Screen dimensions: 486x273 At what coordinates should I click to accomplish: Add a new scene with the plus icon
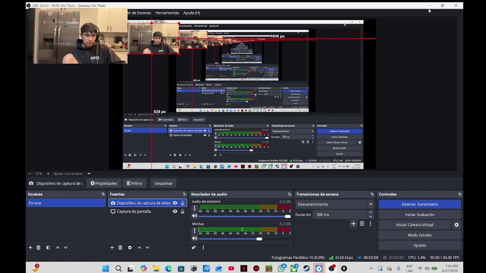(x=30, y=248)
